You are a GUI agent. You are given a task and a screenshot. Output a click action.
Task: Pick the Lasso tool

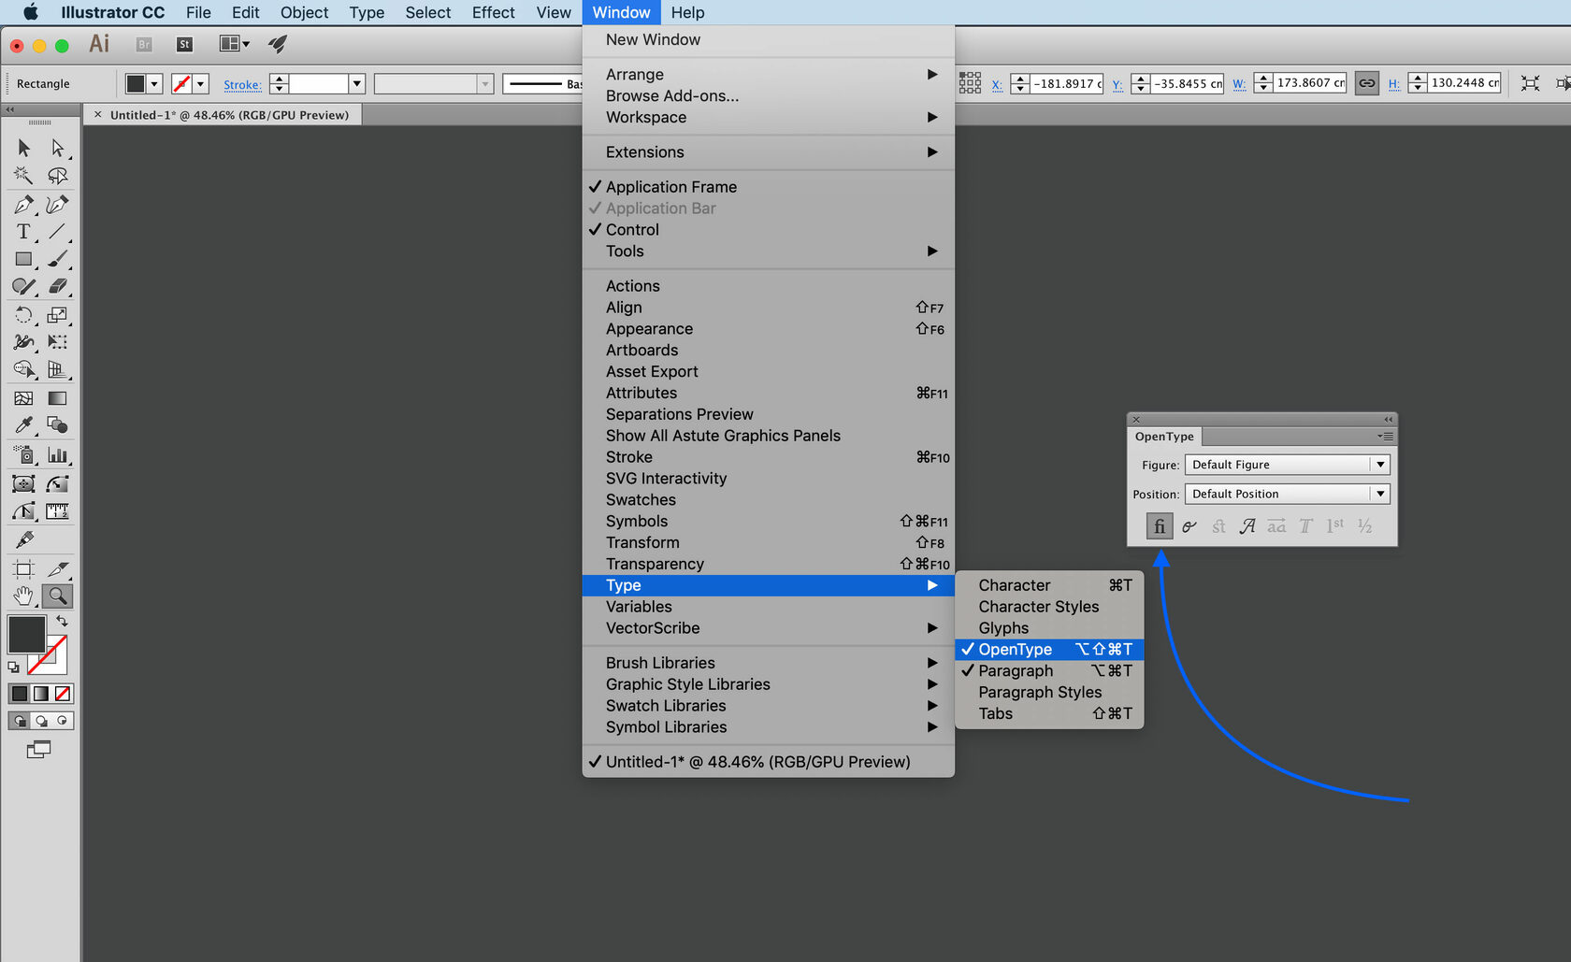click(58, 176)
